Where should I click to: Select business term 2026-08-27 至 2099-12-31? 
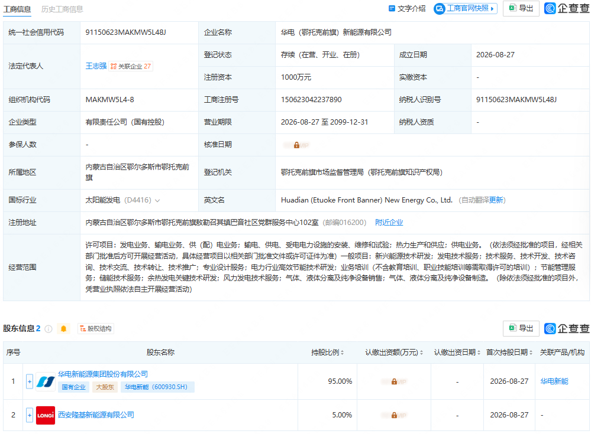tap(325, 122)
